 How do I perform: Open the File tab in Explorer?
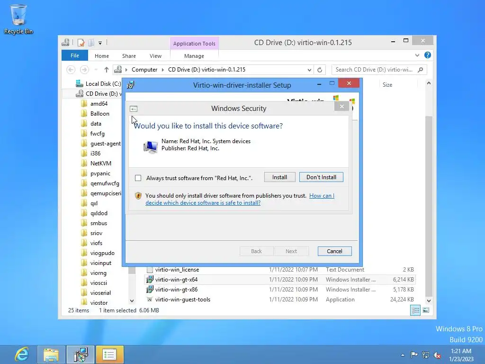tap(75, 56)
